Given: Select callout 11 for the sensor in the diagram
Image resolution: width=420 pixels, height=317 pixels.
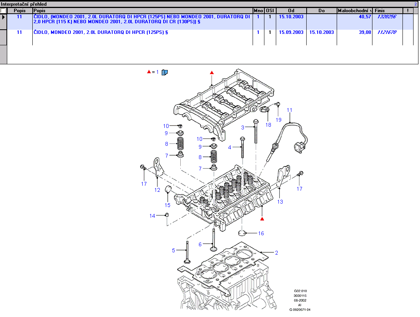Looking at the screenshot, I should (290, 110).
